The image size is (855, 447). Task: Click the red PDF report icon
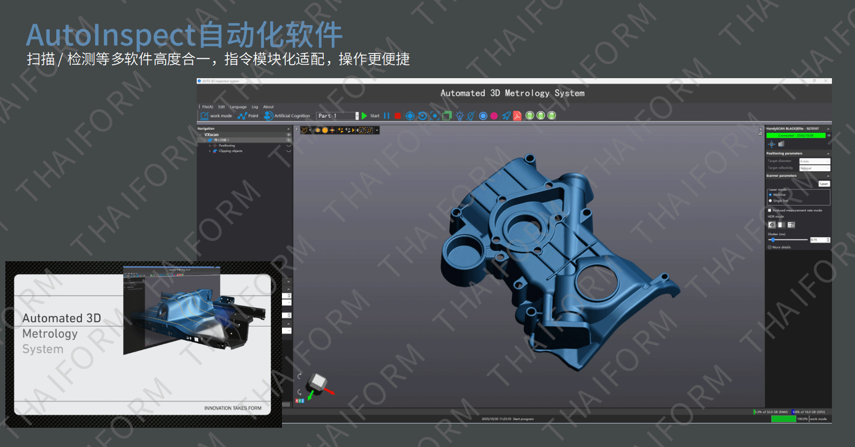[x=517, y=116]
